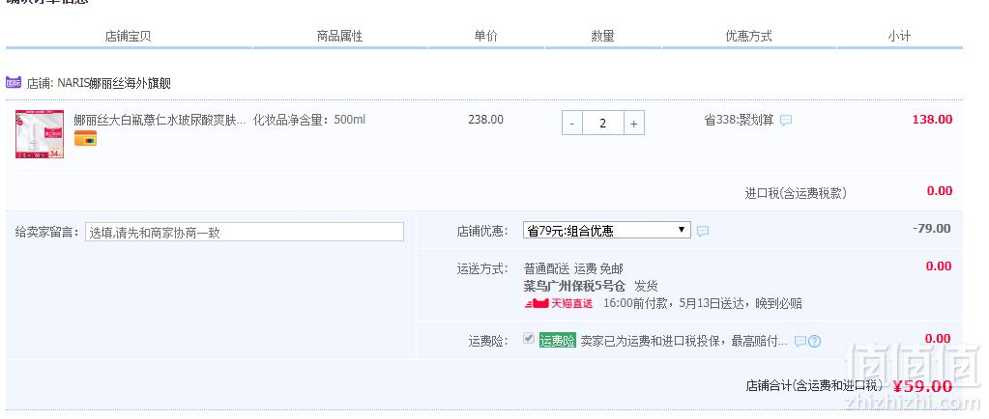Screen dimensions: 989x419
Task: Toggle the 运费险 checkbox
Action: point(529,339)
